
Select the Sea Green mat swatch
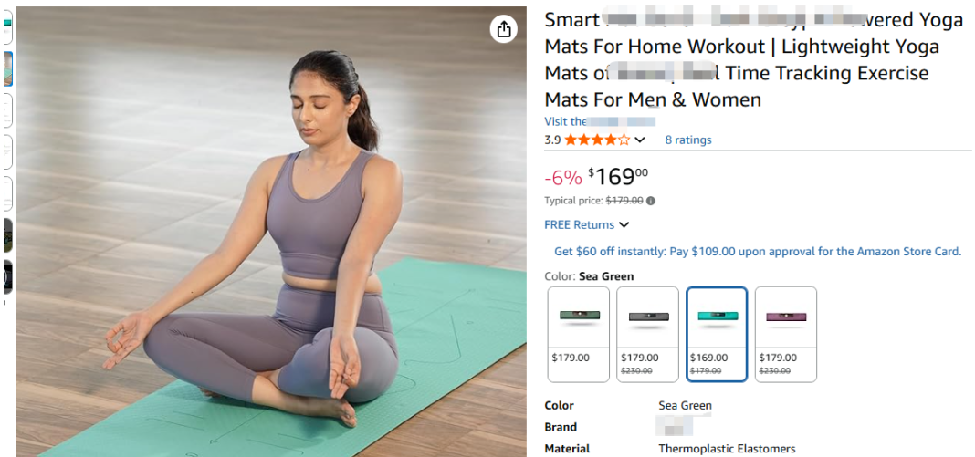click(717, 334)
